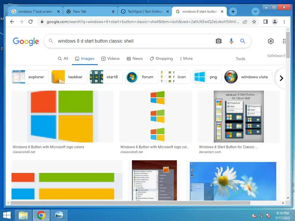Screen dimensions: 295x221
Task: Click the muted volume tray icon
Action: 254,216
